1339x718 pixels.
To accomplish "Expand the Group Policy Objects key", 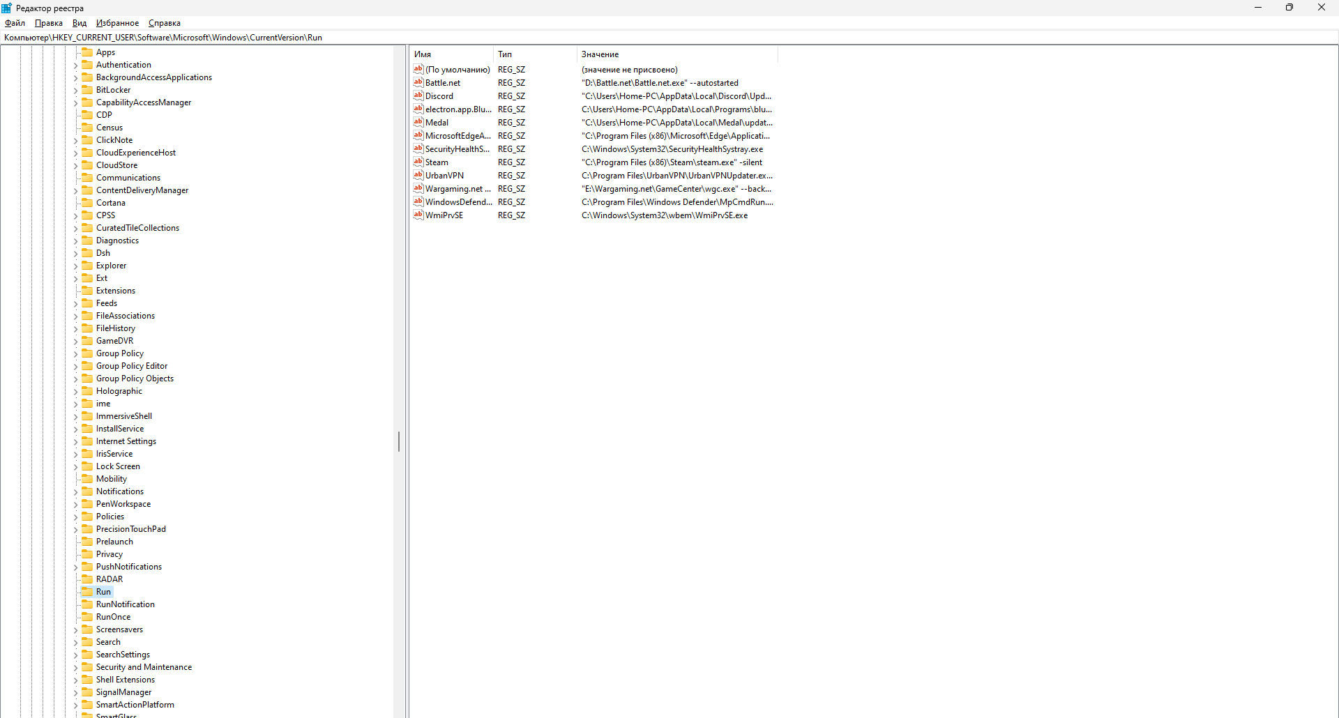I will pyautogui.click(x=76, y=379).
